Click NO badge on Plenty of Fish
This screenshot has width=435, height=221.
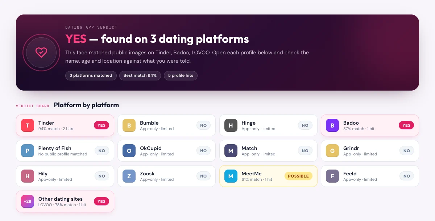[102, 151]
